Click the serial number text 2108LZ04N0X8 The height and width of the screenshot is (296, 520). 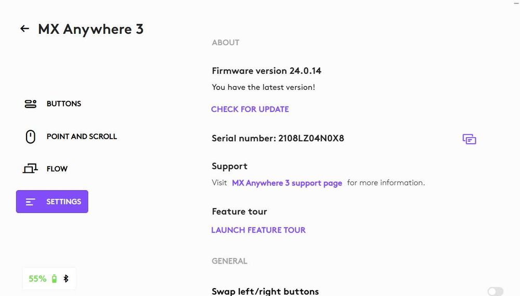(x=311, y=139)
